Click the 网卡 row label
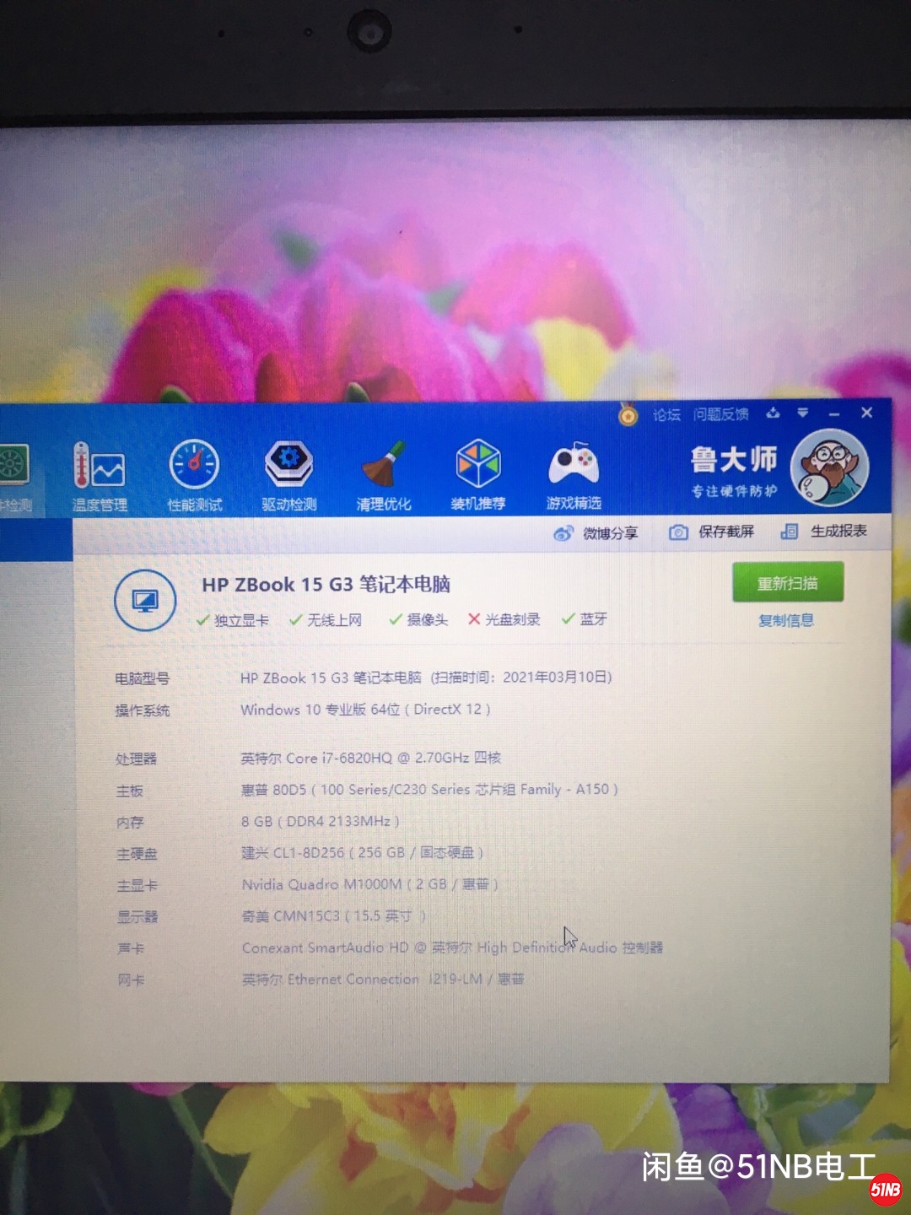Image resolution: width=911 pixels, height=1215 pixels. (x=132, y=980)
